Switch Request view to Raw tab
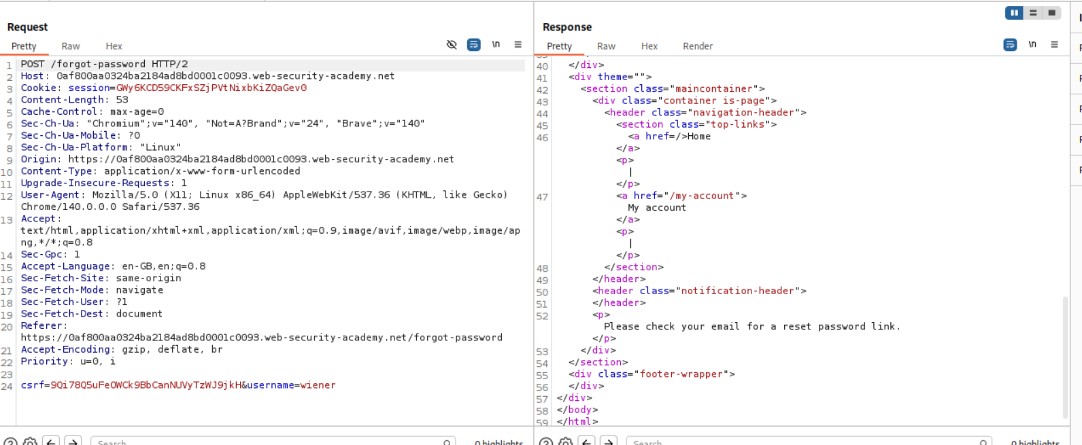Viewport: 1082px width, 445px height. 71,46
